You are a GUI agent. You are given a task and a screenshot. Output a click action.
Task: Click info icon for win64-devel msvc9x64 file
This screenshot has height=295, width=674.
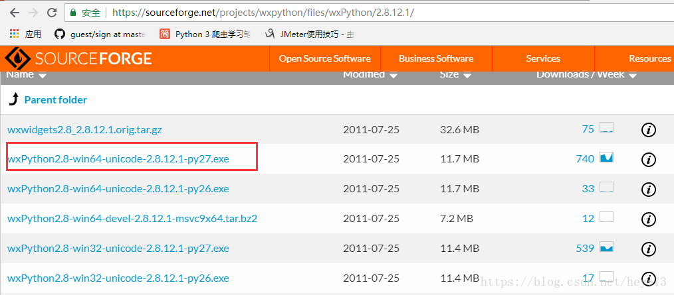pos(648,219)
